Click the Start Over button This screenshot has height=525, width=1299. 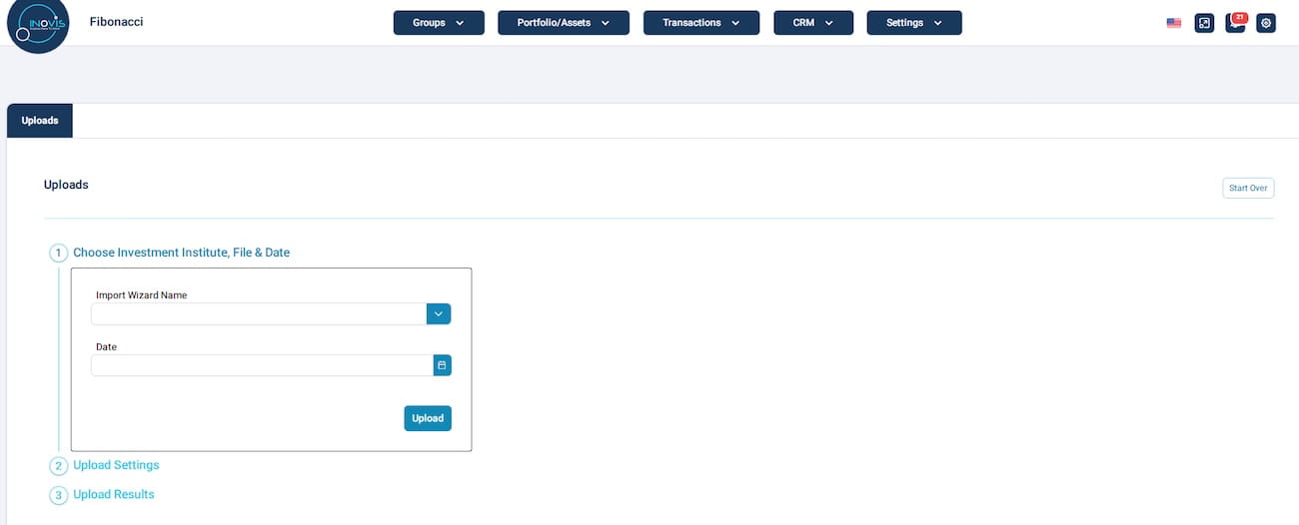click(1248, 188)
